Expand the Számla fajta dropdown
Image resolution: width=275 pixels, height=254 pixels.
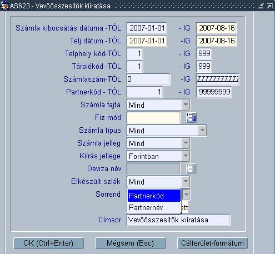tap(186, 105)
